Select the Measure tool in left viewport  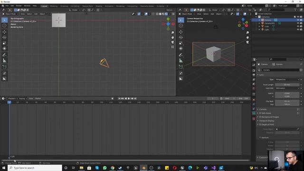tap(4, 61)
